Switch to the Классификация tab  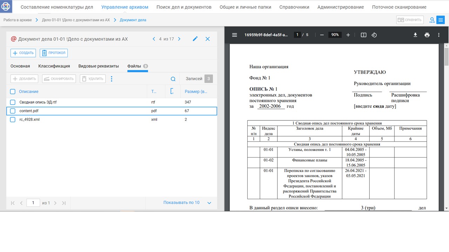pyautogui.click(x=54, y=66)
